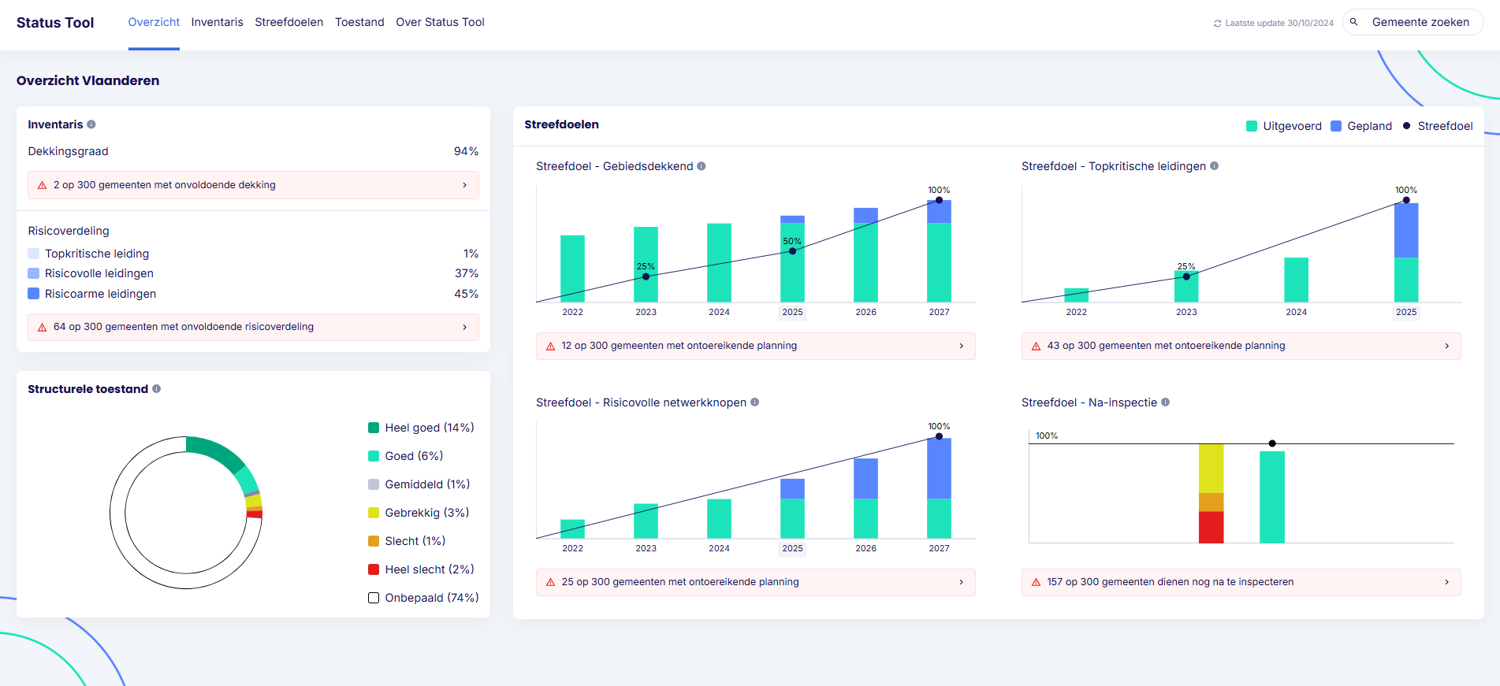Show info for Risicovolle netwerkknopen
The height and width of the screenshot is (686, 1500).
(x=755, y=402)
